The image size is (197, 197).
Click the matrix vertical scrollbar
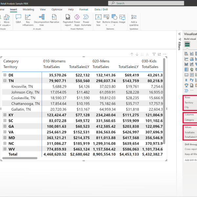coord(164,101)
